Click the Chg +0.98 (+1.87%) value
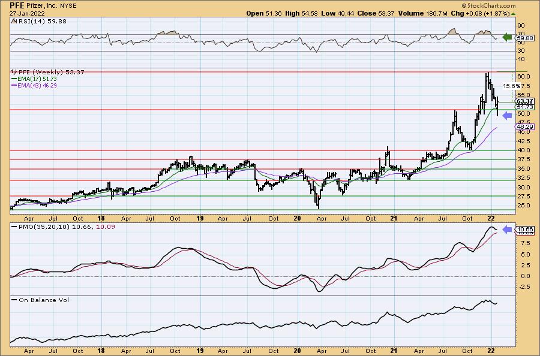The height and width of the screenshot is (356, 540). point(480,13)
